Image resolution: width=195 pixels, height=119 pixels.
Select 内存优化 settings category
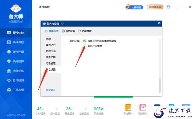click(x=51, y=51)
